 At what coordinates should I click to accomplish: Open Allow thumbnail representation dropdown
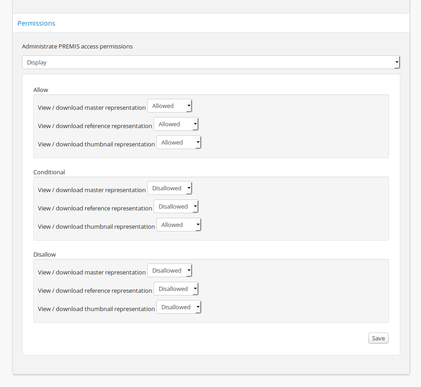point(179,143)
